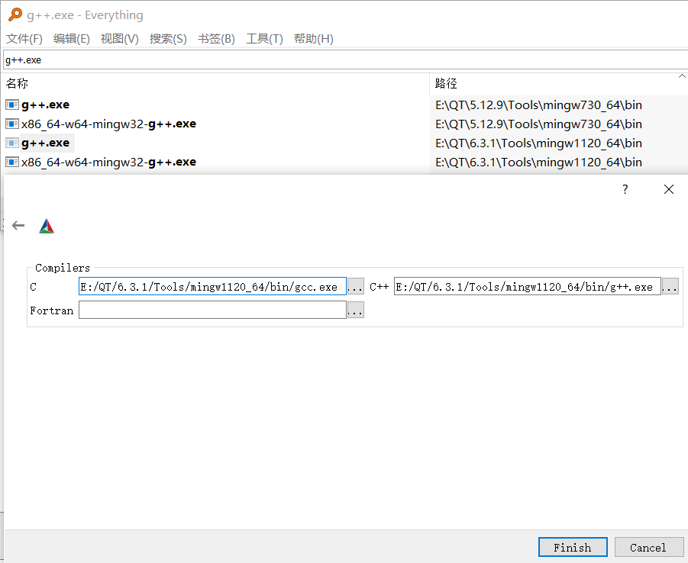Close the CMake compilers dialog

click(x=669, y=189)
